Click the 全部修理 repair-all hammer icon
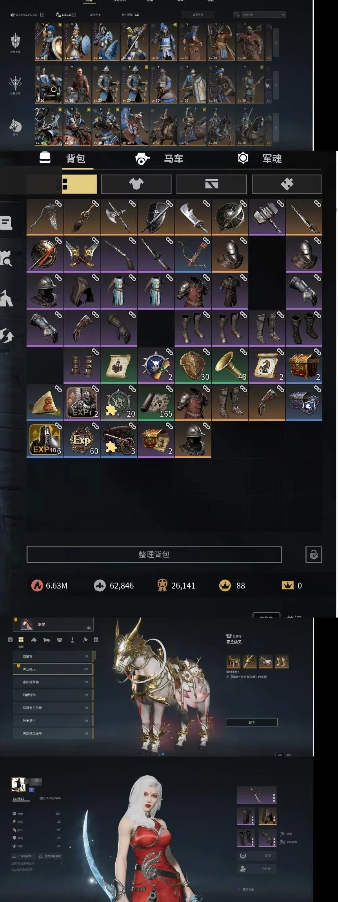The width and height of the screenshot is (338, 902). tap(282, 842)
